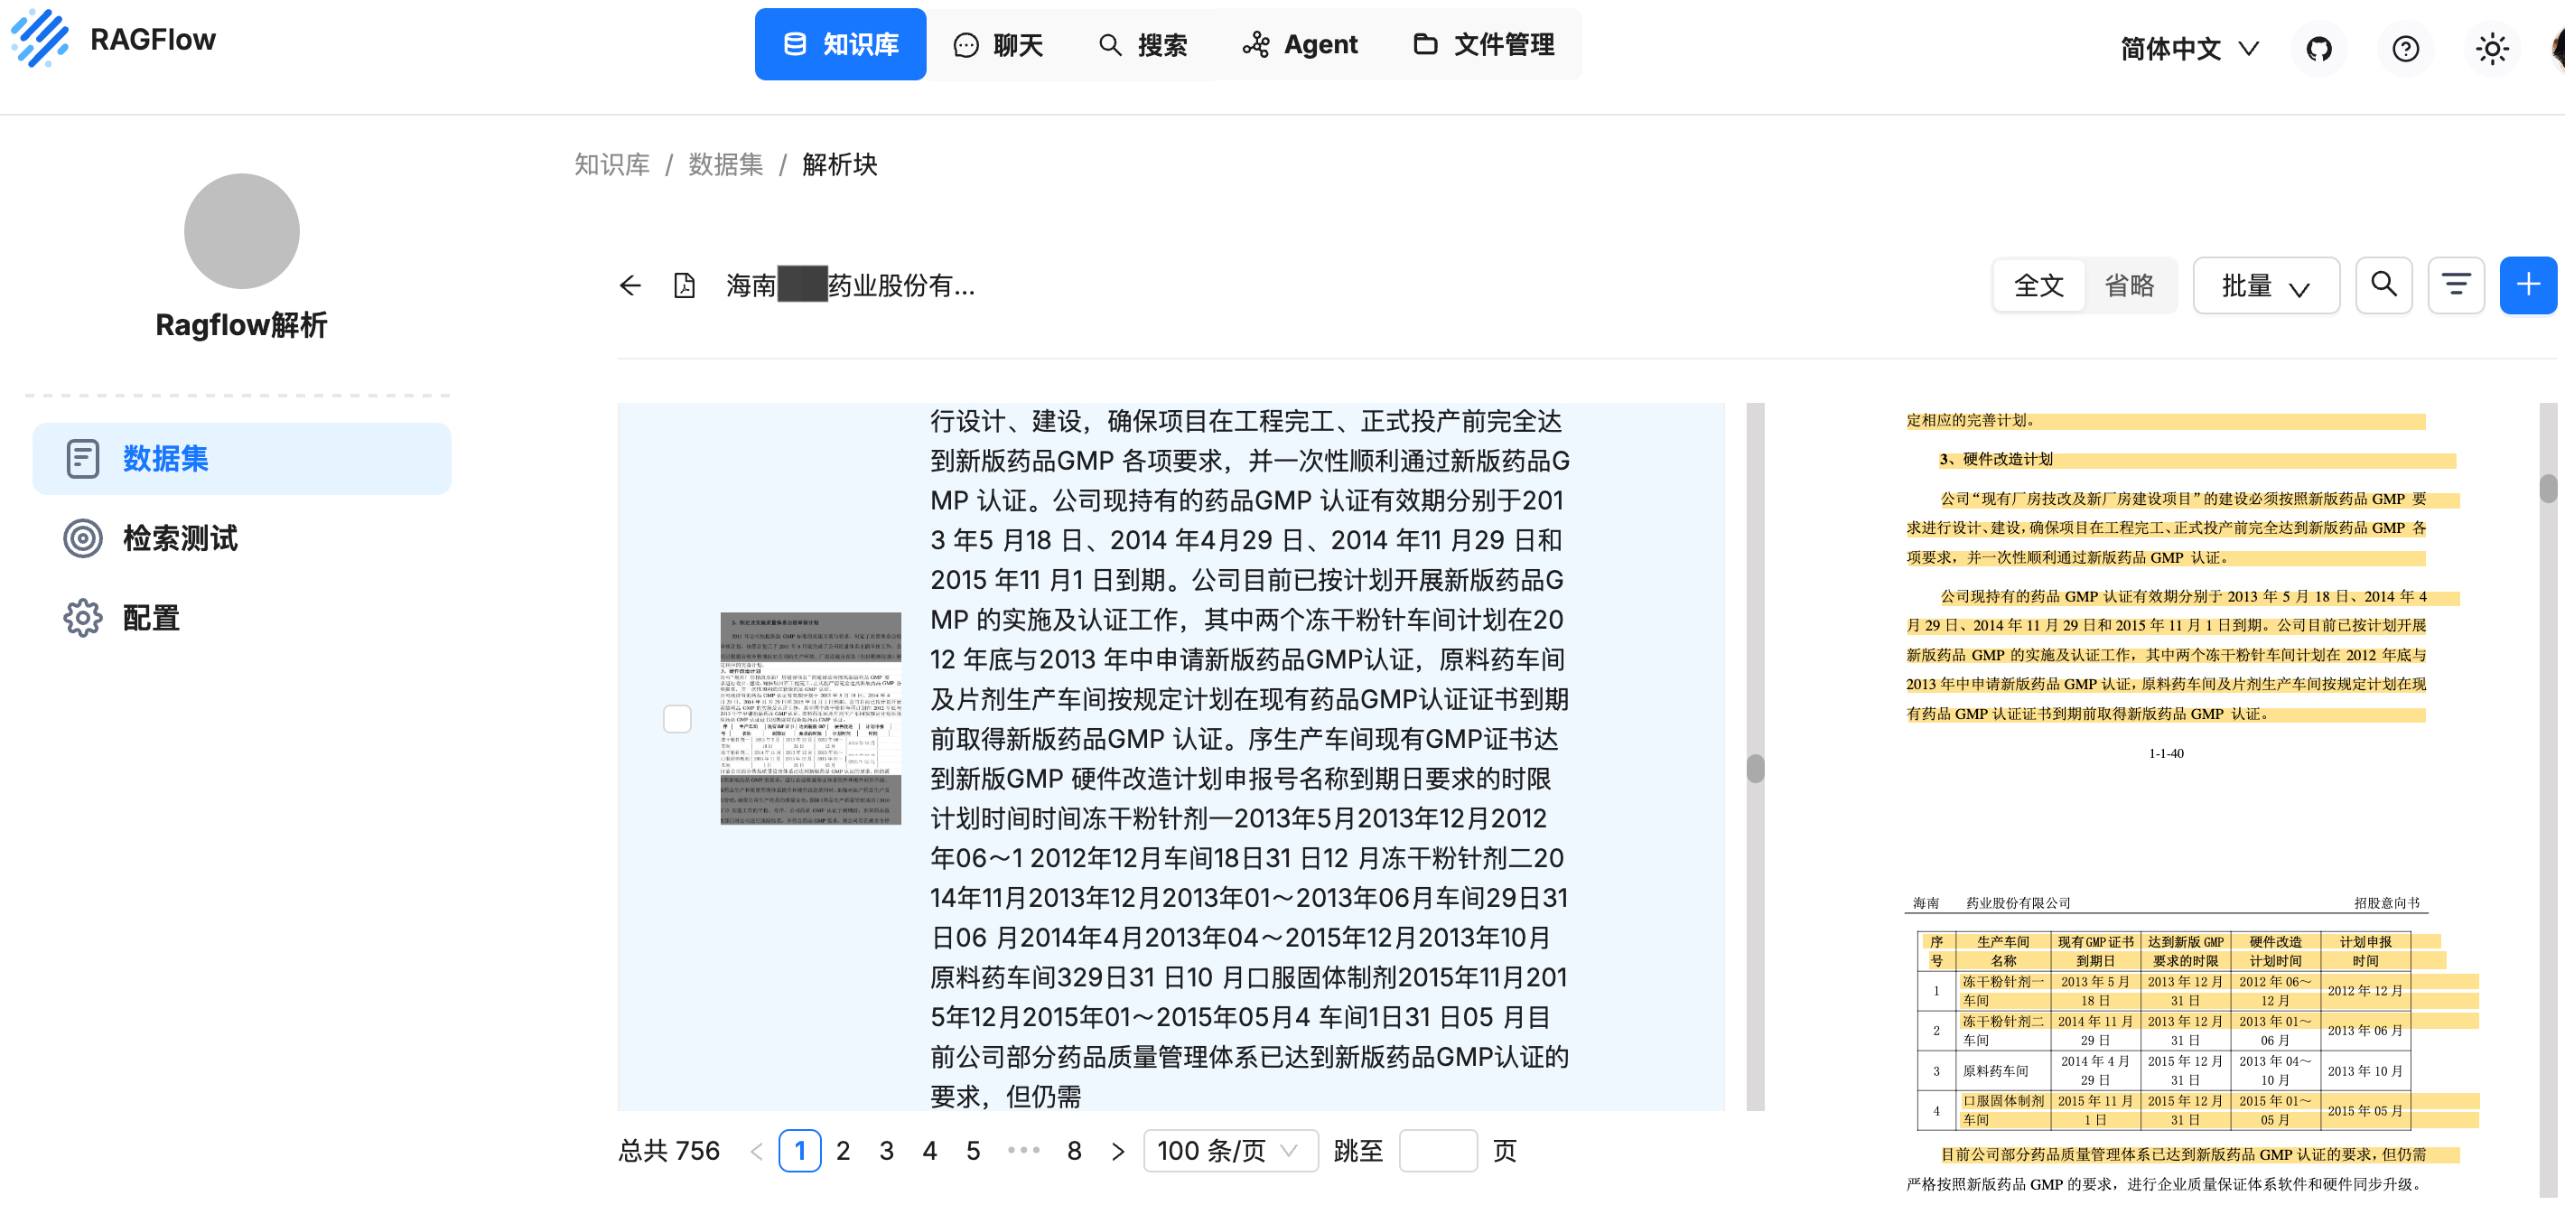Select the 数据集 sidebar icon
The image size is (2565, 1205).
point(83,458)
